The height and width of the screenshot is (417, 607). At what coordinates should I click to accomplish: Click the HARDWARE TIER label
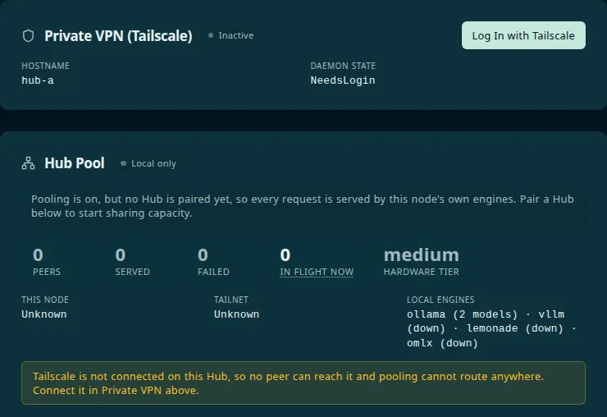(421, 272)
